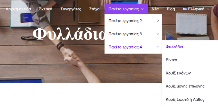Expand Πακέτο εργασίας 3 submenu arrow

tap(158, 34)
